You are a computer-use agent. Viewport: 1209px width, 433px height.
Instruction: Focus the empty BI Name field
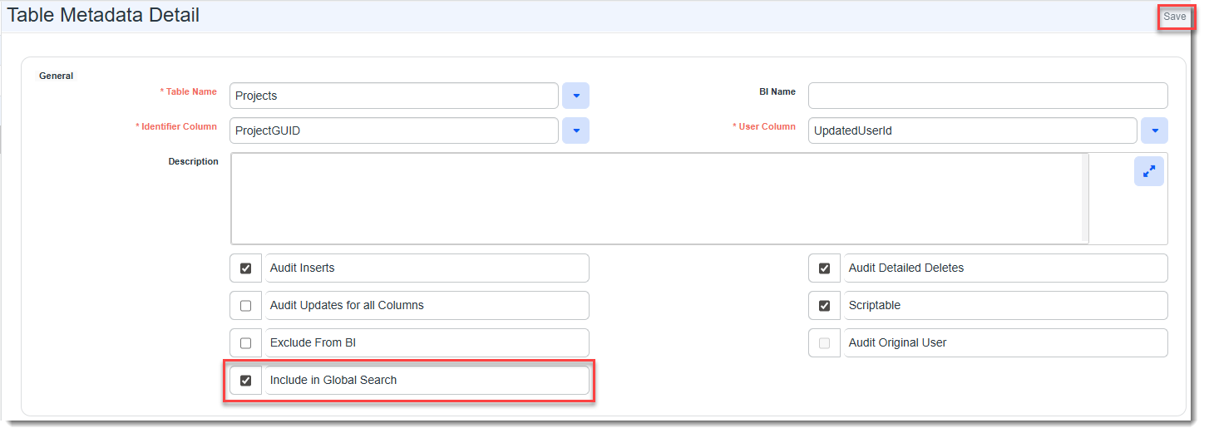pyautogui.click(x=987, y=96)
